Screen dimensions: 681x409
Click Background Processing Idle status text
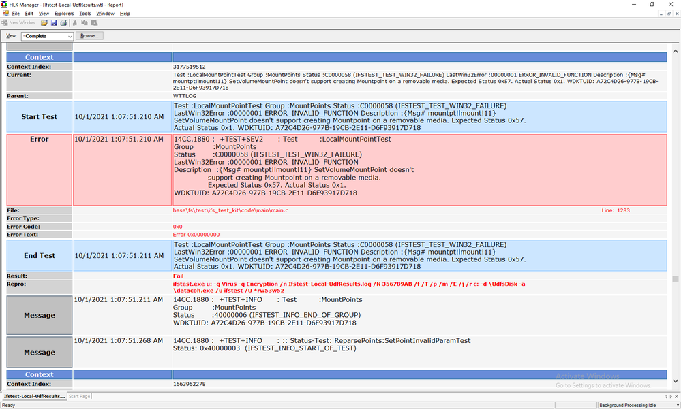click(x=627, y=405)
